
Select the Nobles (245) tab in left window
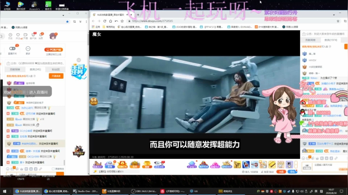click(35, 70)
